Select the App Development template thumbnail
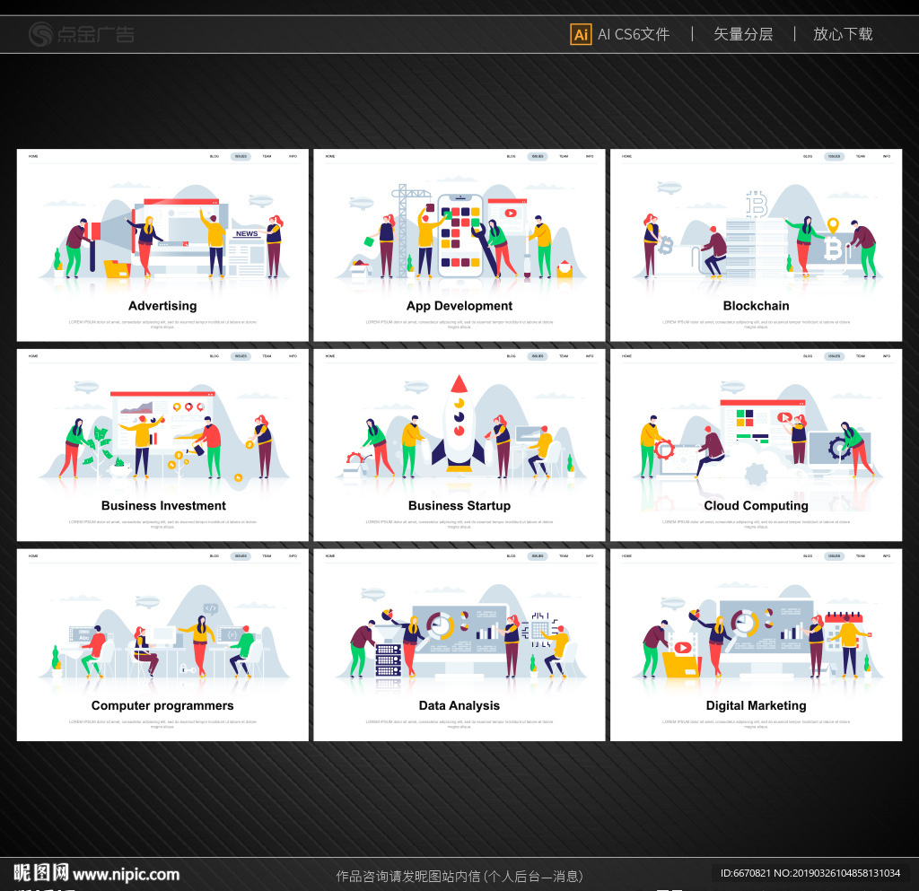Screen dimensions: 919x891 click(459, 245)
